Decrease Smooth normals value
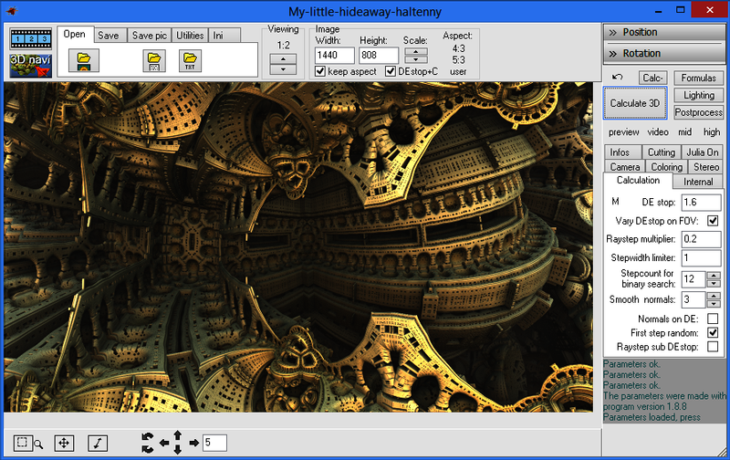The image size is (730, 460). tap(714, 304)
